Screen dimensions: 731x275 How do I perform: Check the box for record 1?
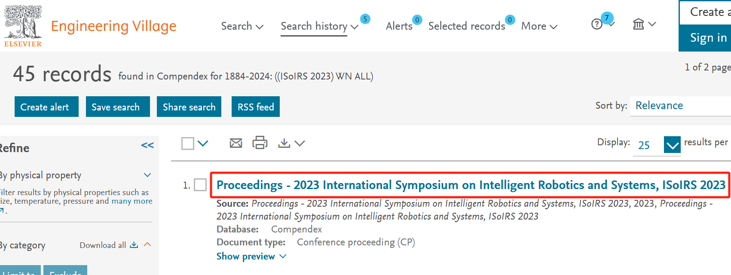pyautogui.click(x=200, y=185)
